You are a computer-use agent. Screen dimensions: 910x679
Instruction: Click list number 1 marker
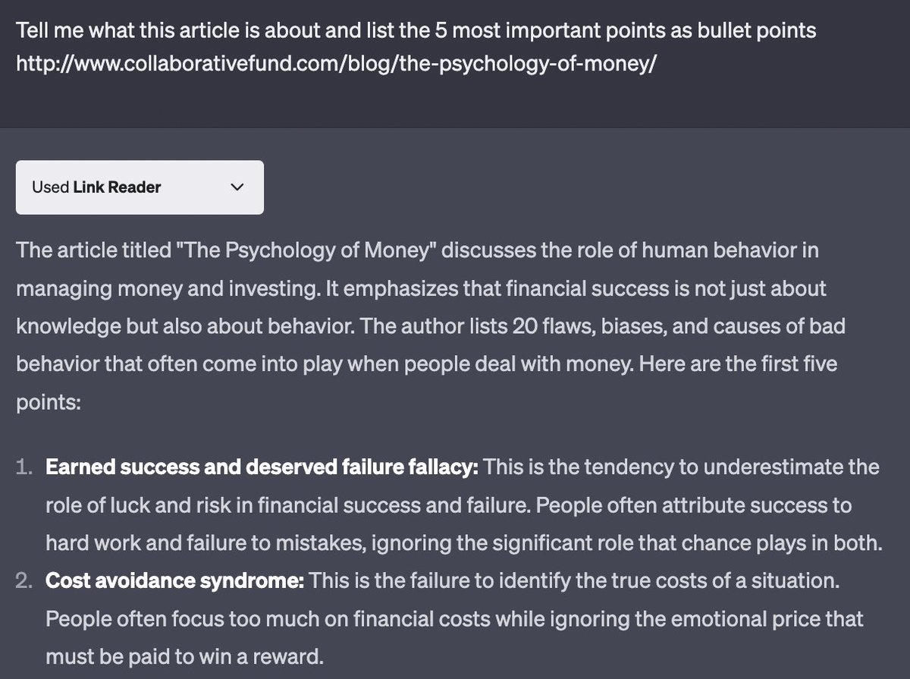pyautogui.click(x=25, y=467)
